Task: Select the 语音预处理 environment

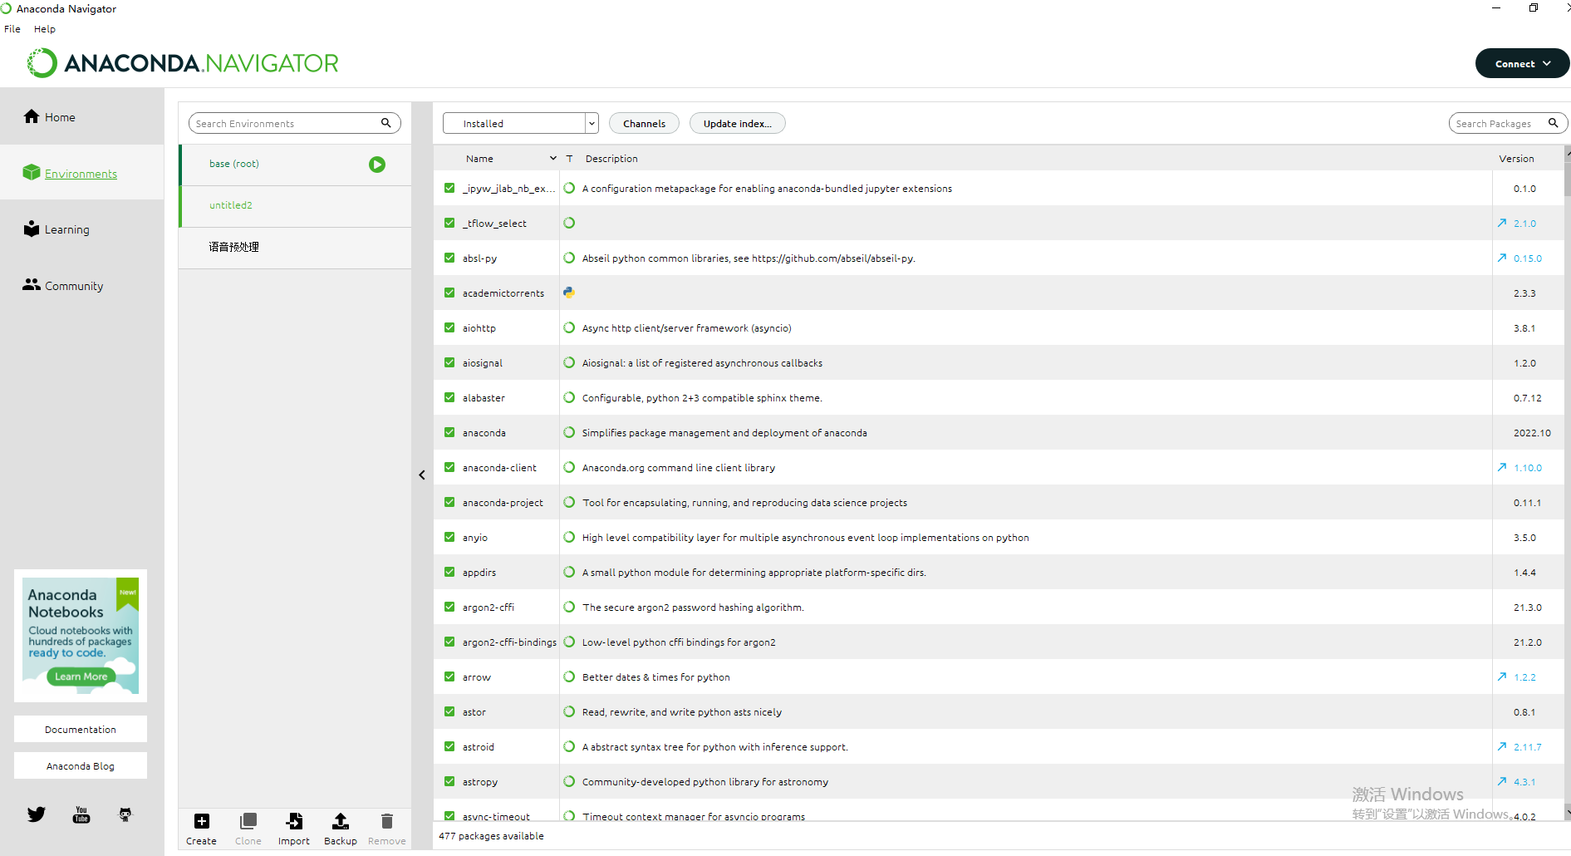Action: coord(295,248)
